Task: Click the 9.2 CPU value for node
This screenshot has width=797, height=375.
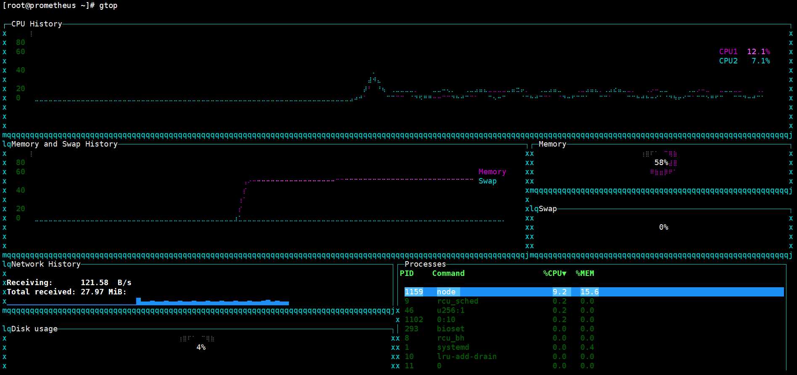Action: tap(559, 292)
